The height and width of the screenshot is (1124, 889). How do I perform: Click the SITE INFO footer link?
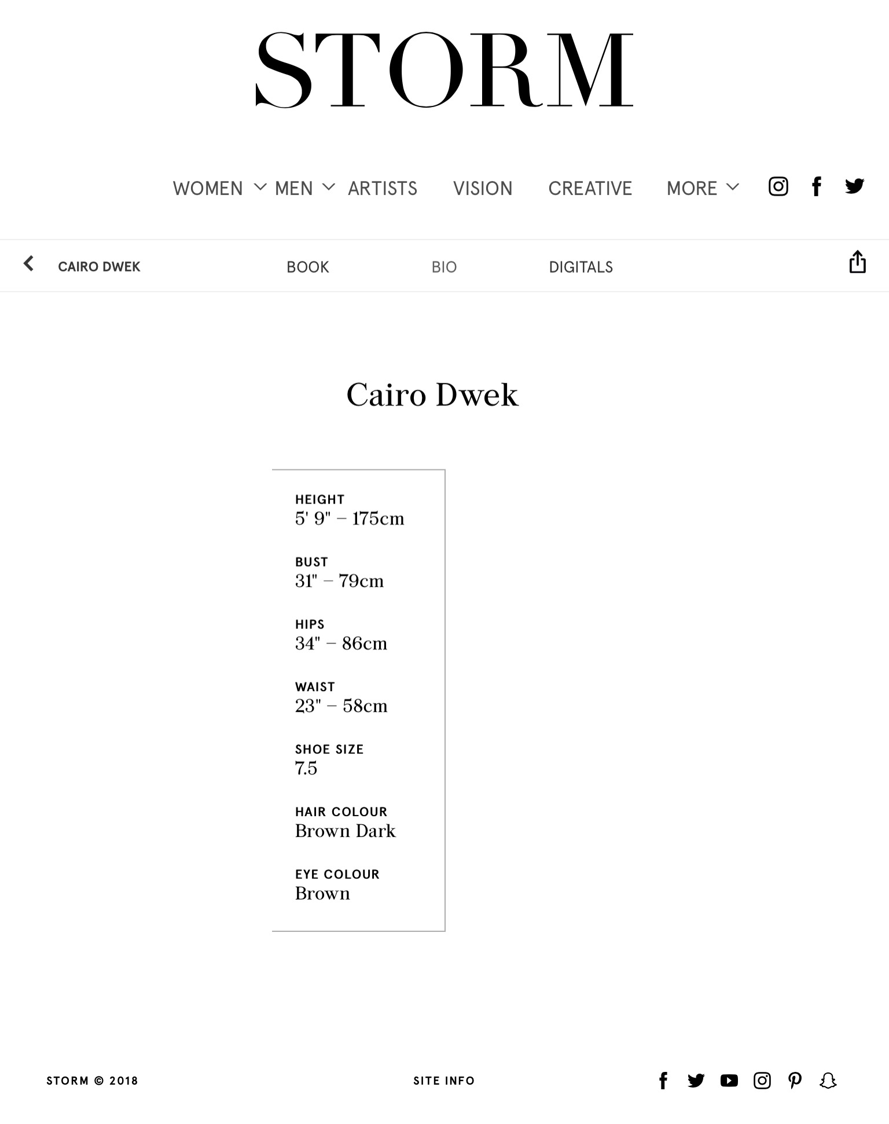coord(444,1081)
